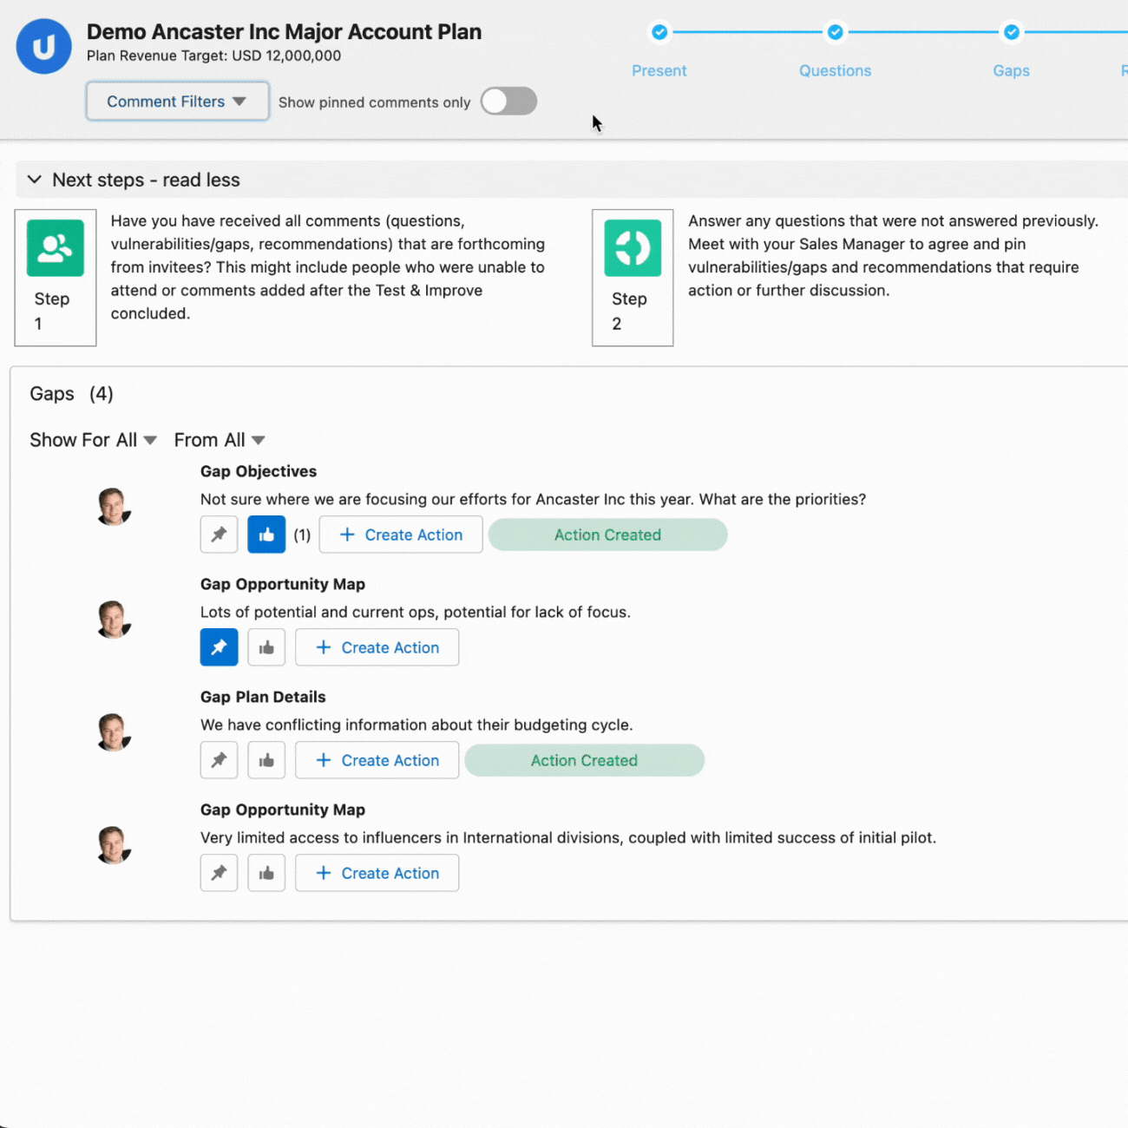Screen dimensions: 1128x1128
Task: Like the international influencers comment
Action: (266, 873)
